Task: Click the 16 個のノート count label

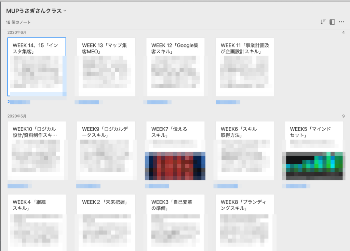Action: click(18, 22)
